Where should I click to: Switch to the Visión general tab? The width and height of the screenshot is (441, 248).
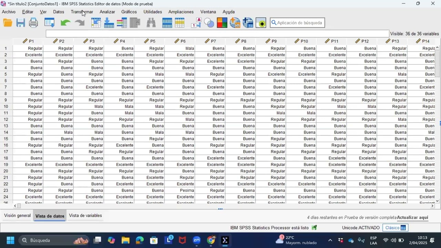[x=17, y=216]
